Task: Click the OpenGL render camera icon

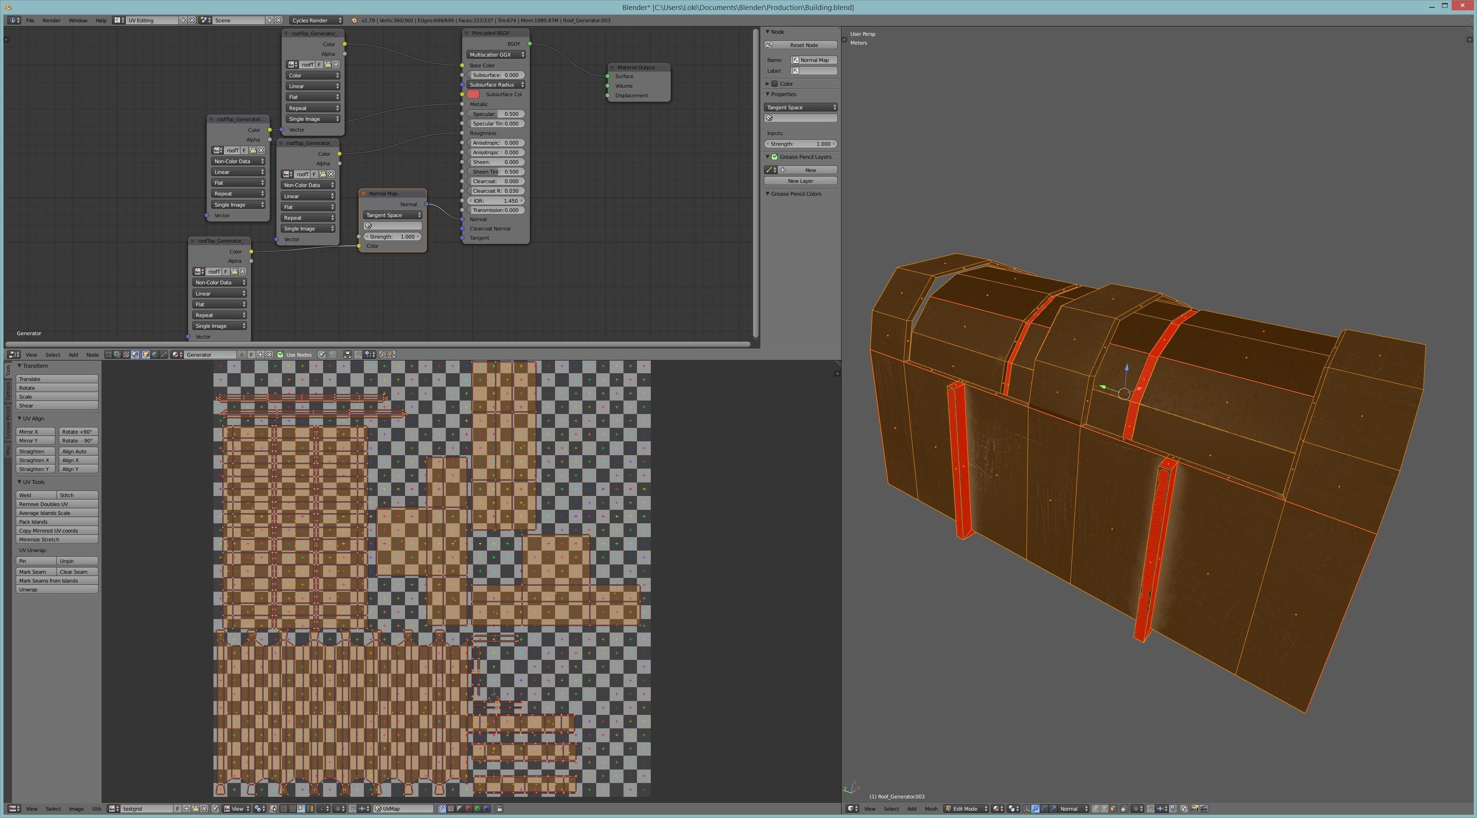Action: click(1194, 809)
